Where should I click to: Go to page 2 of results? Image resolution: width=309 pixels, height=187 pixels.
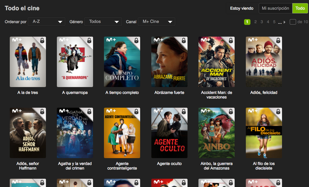(255, 22)
